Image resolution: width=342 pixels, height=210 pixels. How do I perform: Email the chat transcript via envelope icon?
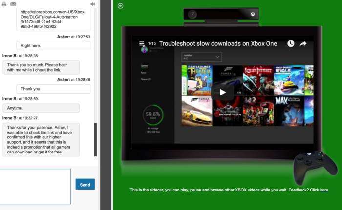(x=13, y=4)
